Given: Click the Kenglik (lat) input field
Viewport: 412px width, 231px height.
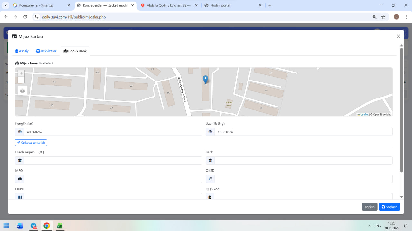Looking at the screenshot, I should click(x=113, y=132).
